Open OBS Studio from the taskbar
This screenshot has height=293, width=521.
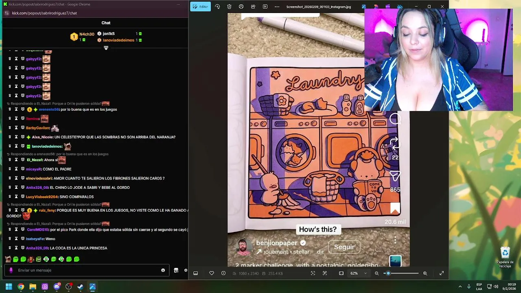tap(68, 286)
